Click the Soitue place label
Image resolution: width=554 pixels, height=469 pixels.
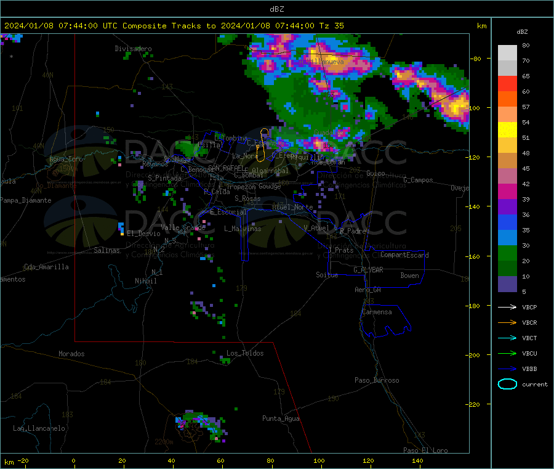point(327,275)
